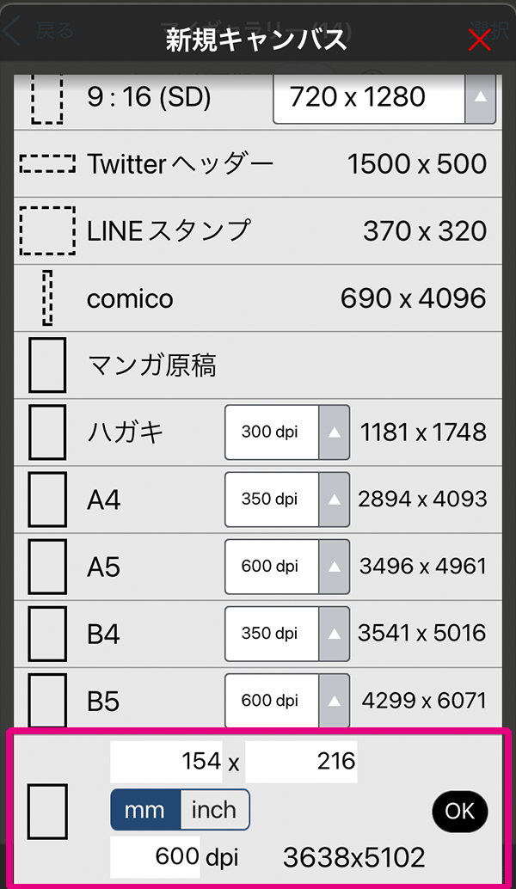Image resolution: width=516 pixels, height=889 pixels.
Task: Select the ハガキ postcard canvas icon
Action: [x=47, y=432]
